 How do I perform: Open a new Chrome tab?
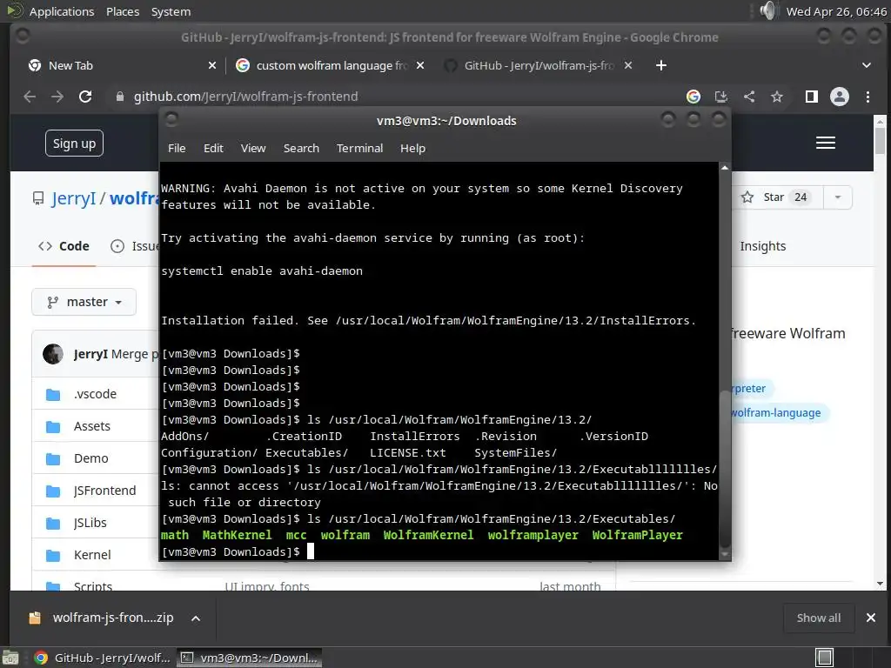[661, 65]
